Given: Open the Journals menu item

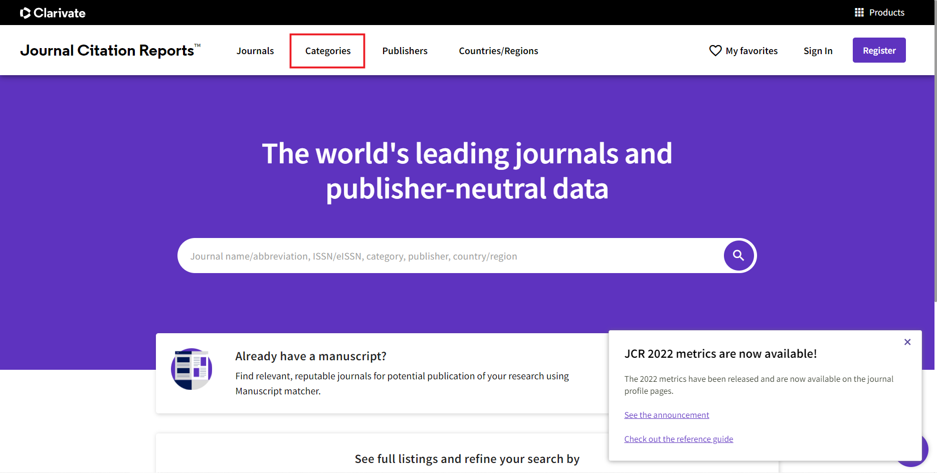Looking at the screenshot, I should pyautogui.click(x=255, y=51).
